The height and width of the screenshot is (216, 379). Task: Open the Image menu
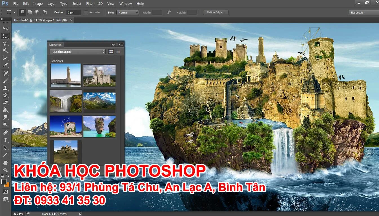pyautogui.click(x=38, y=4)
